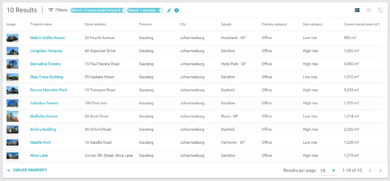Image resolution: width=390 pixels, height=181 pixels.
Task: Expand Results per page dropdown
Action: click(328, 170)
